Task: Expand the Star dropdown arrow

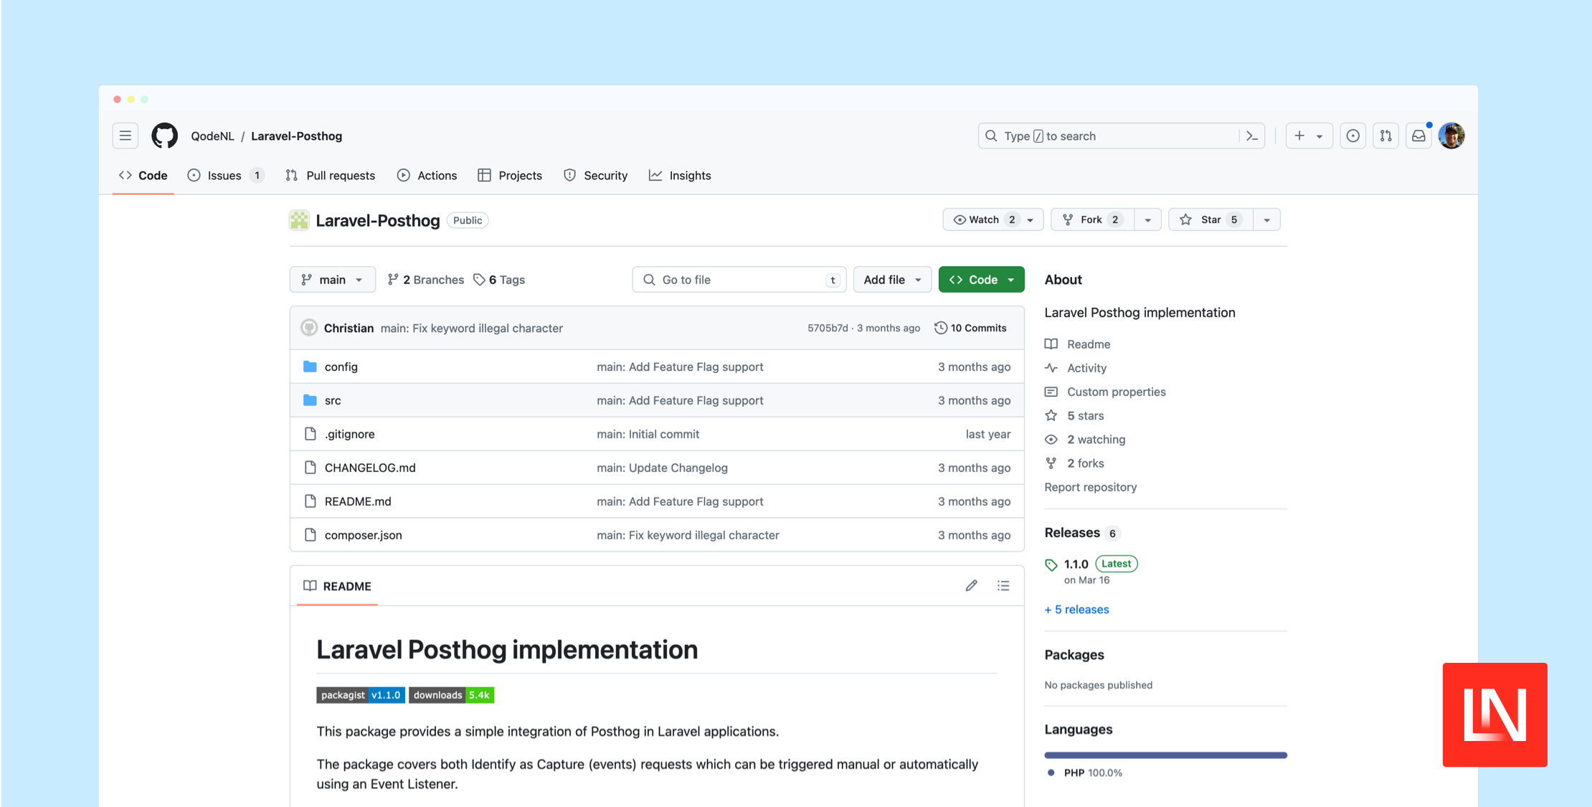Action: [1267, 220]
